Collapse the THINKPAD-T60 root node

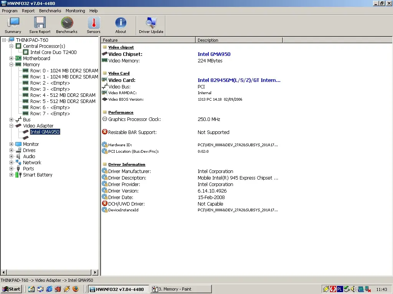coord(4,40)
